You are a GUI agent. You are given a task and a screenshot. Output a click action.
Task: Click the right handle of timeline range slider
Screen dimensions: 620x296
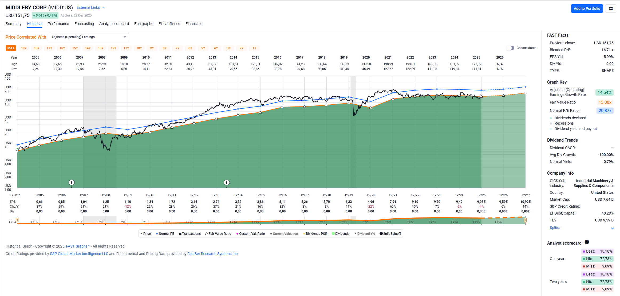pos(525,220)
